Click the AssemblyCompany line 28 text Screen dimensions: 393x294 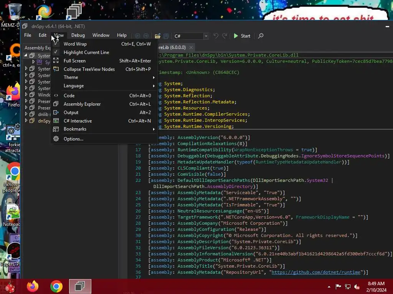218,223
